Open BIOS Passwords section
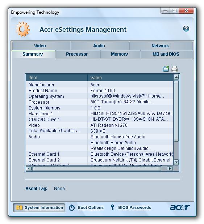This screenshot has height=224, width=204. [131, 207]
